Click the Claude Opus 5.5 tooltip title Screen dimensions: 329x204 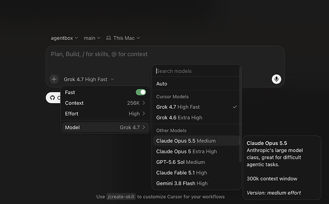pyautogui.click(x=267, y=143)
